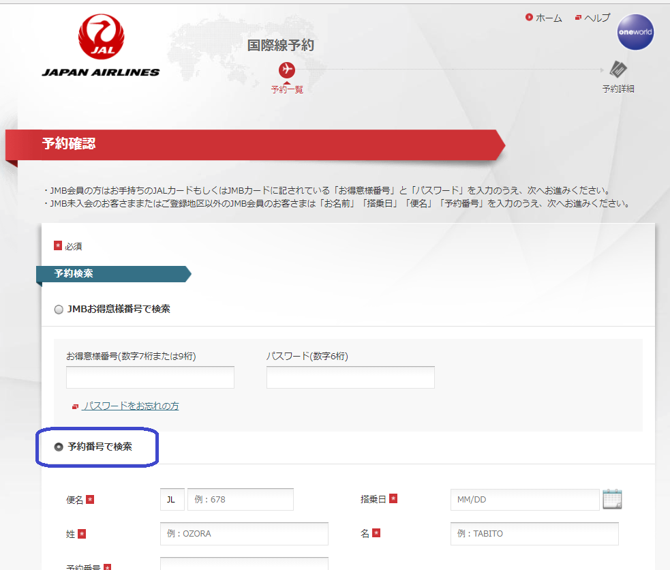This screenshot has height=570, width=670.
Task: Click the JAL Japan Airlines logo
Action: pos(101,46)
